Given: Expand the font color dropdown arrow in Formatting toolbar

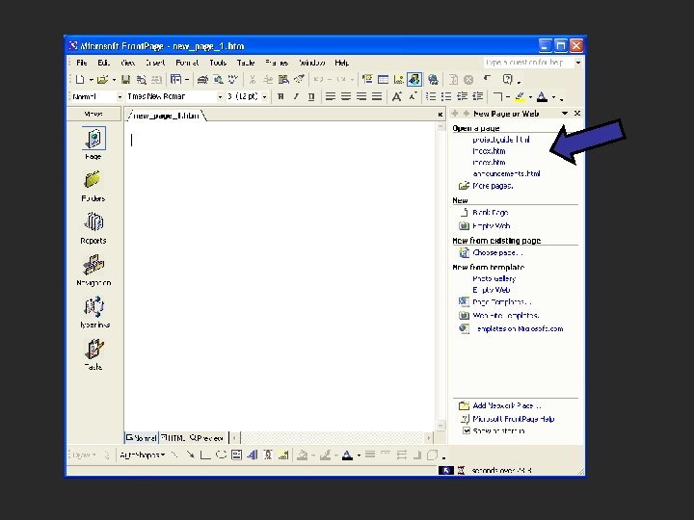Looking at the screenshot, I should coord(553,97).
